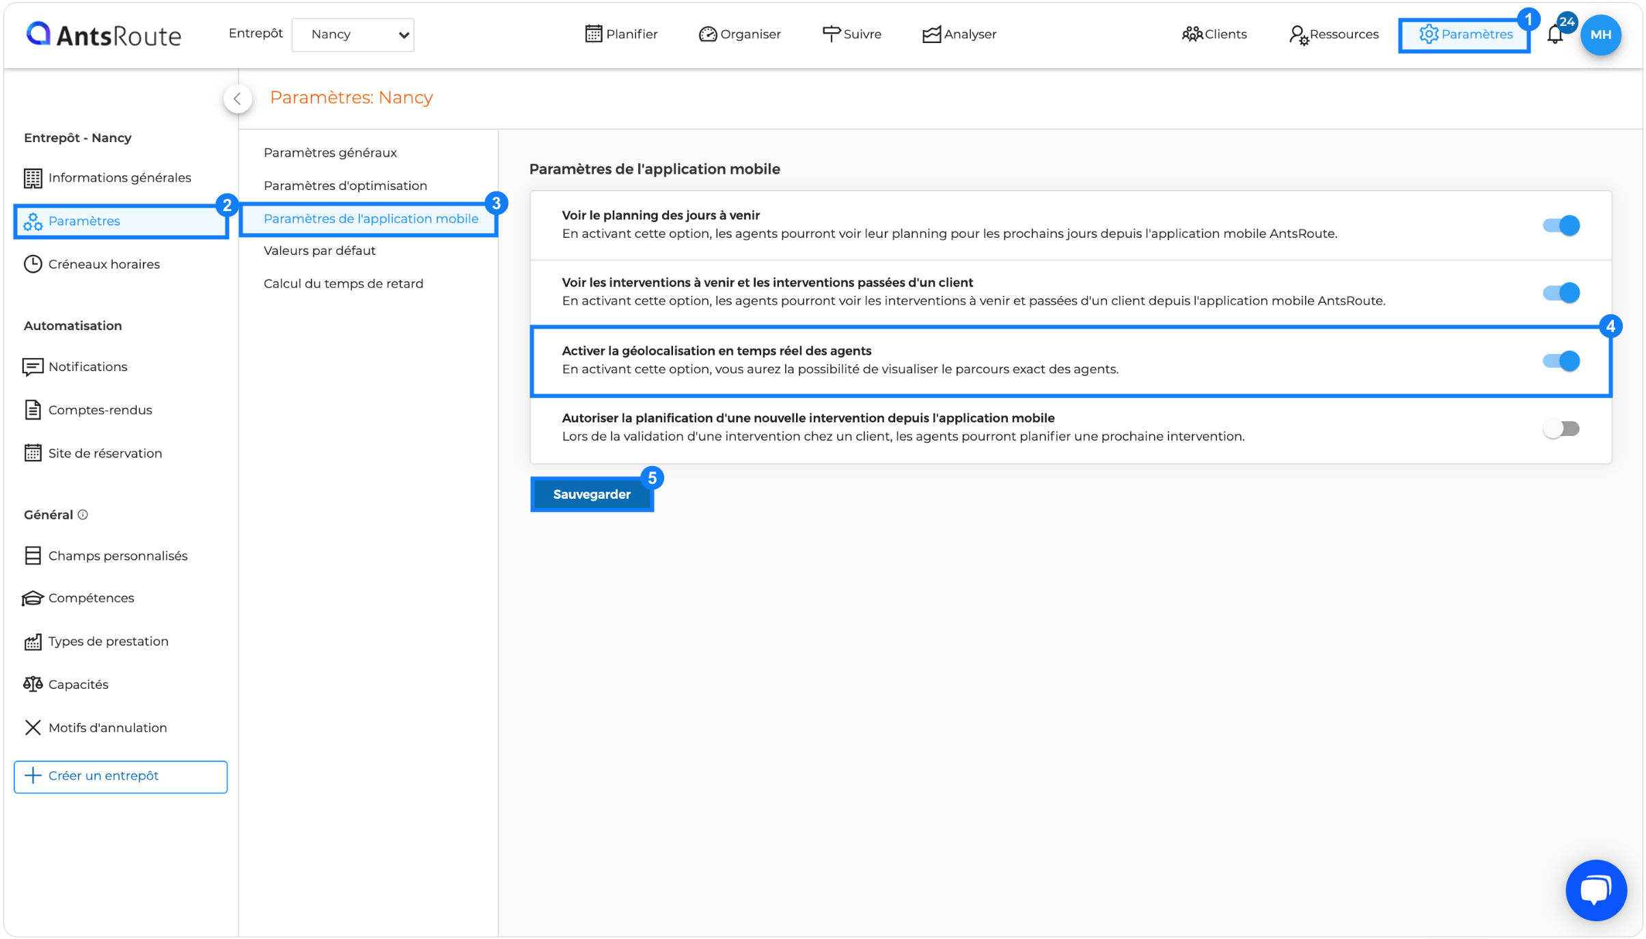This screenshot has height=939, width=1646.
Task: Open Paramètres généraux tab
Action: click(330, 152)
